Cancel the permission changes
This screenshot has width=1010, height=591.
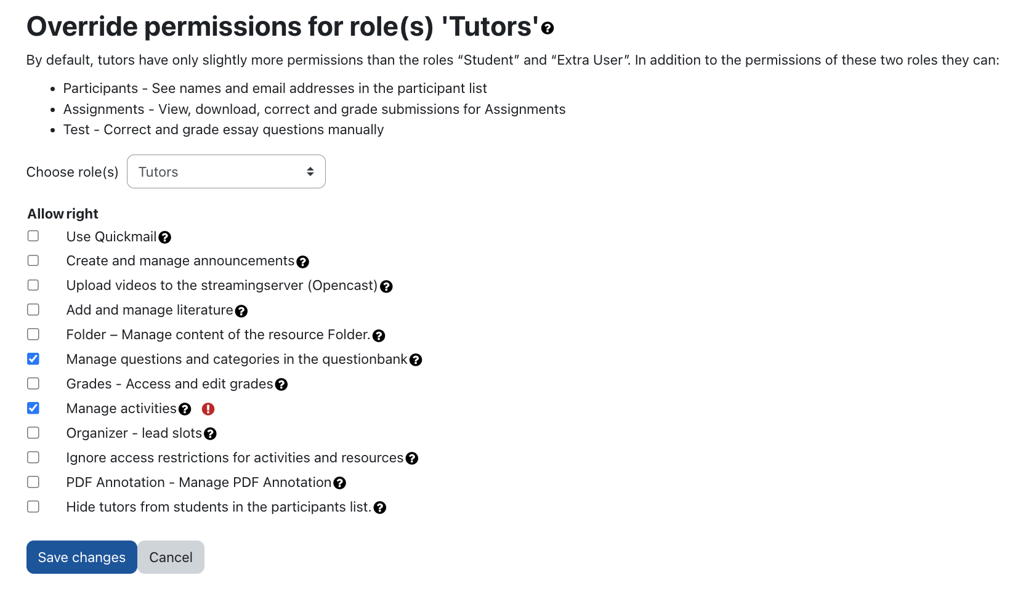(x=171, y=557)
